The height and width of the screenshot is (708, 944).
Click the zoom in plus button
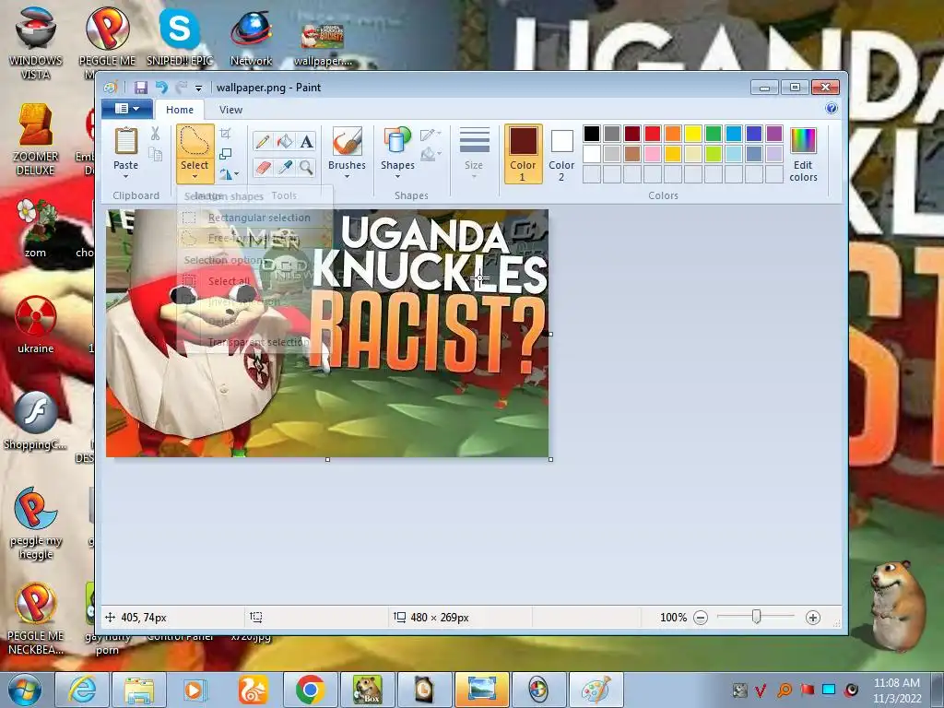click(813, 618)
